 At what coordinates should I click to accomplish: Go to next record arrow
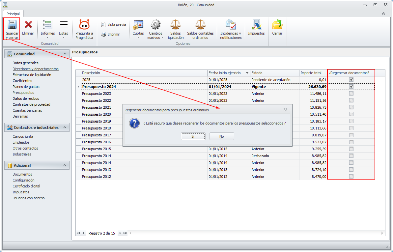tap(120, 233)
